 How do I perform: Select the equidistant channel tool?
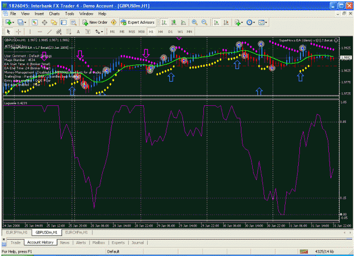point(59,32)
